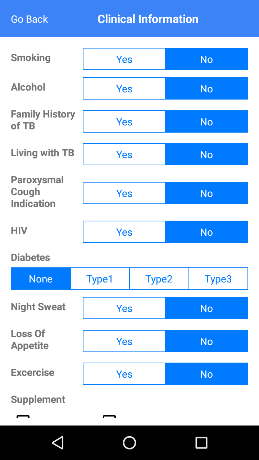Check the first Supplement checkbox
Screen dimensions: 259x460
coord(23,420)
